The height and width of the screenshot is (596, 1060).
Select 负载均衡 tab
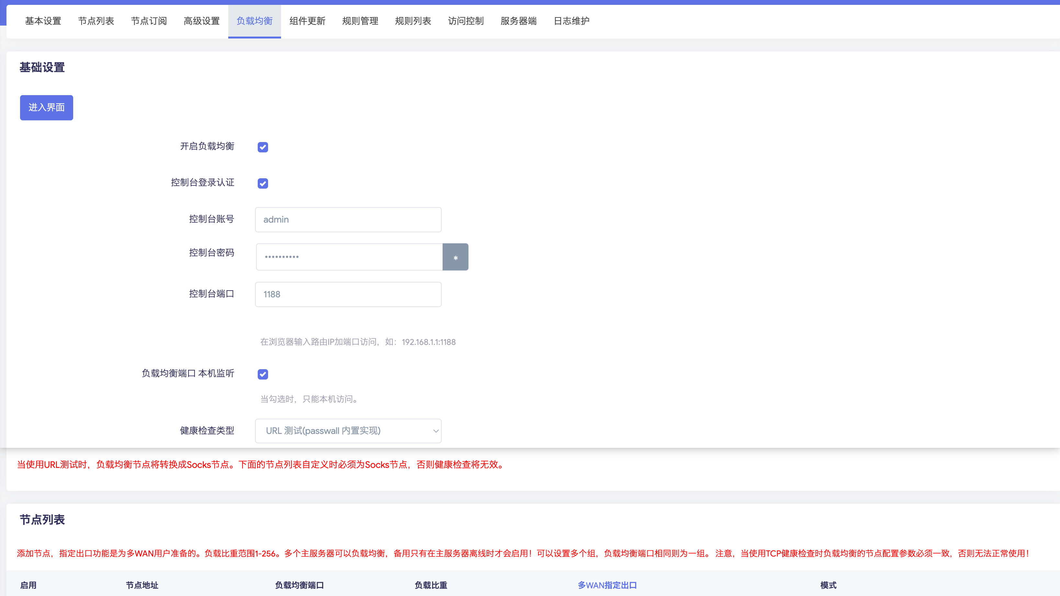pos(254,21)
